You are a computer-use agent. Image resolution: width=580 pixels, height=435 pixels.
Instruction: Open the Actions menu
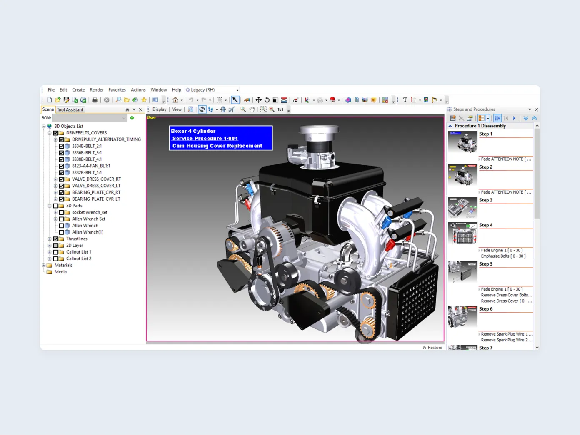(138, 90)
